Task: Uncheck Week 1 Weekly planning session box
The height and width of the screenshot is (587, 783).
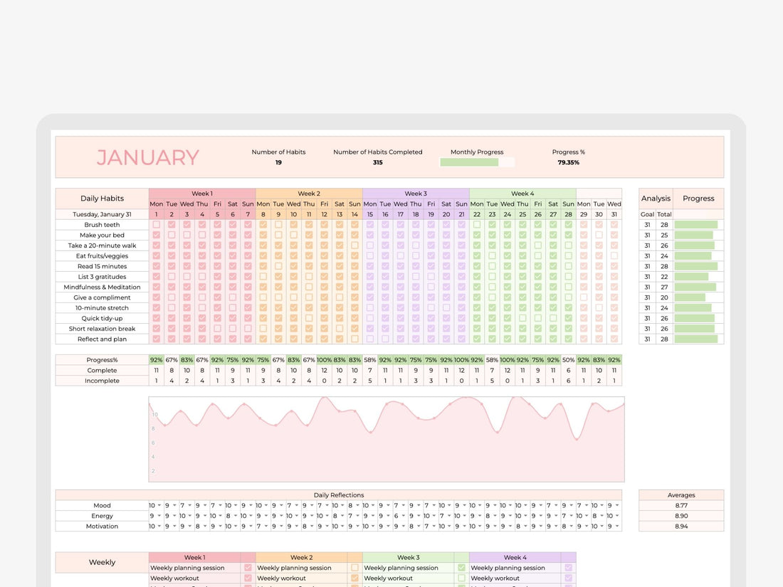Action: point(248,568)
